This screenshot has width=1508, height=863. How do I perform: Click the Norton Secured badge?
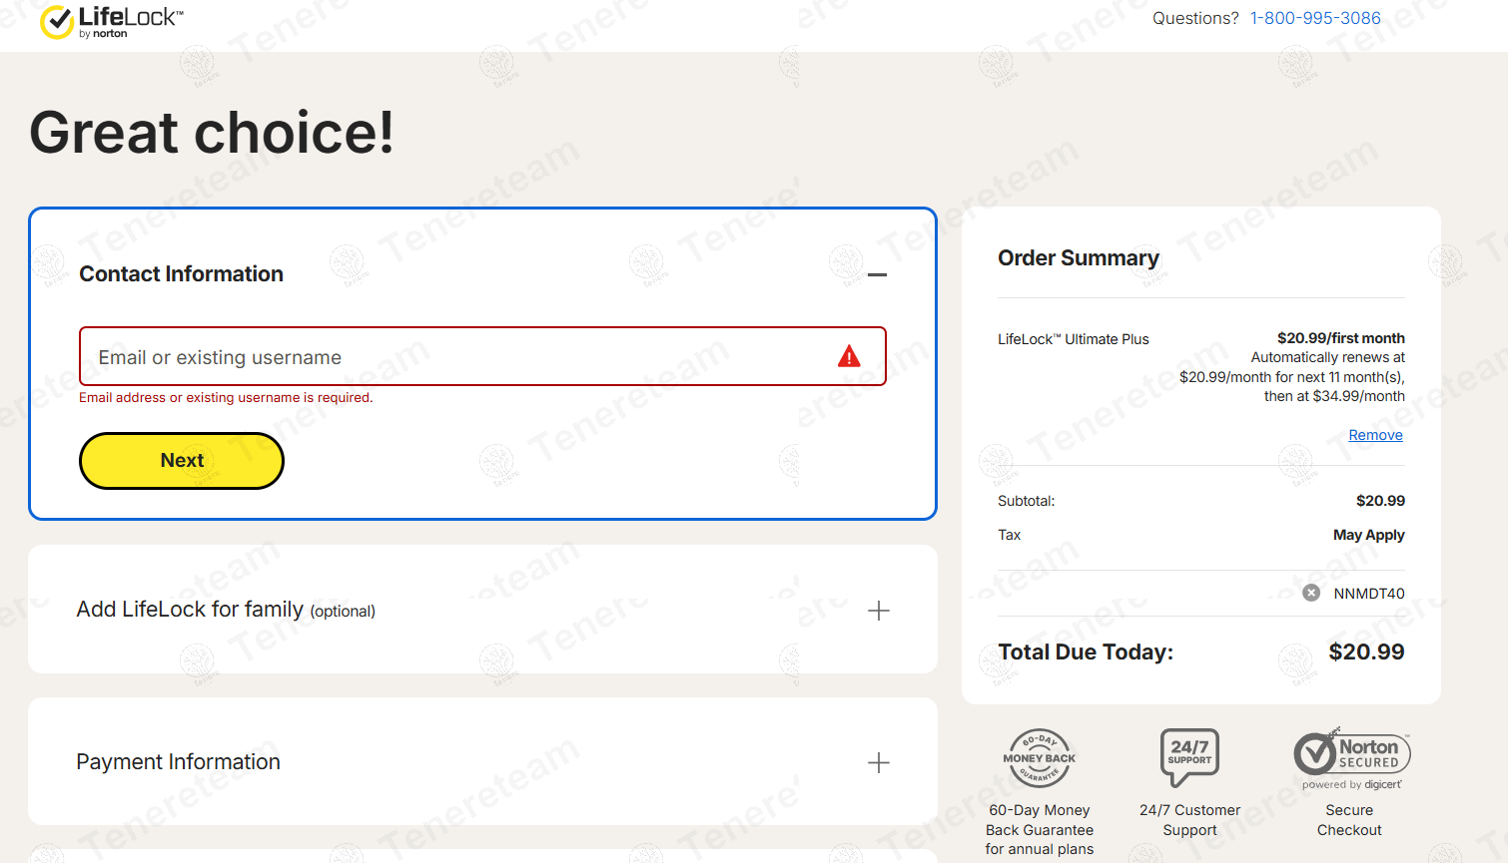click(x=1352, y=759)
